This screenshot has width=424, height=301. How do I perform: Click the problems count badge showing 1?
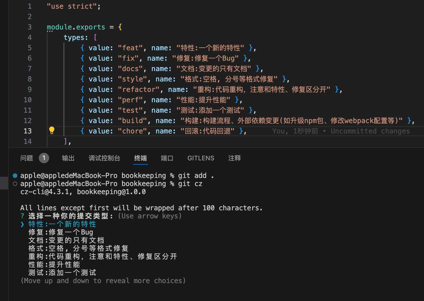pyautogui.click(x=44, y=158)
